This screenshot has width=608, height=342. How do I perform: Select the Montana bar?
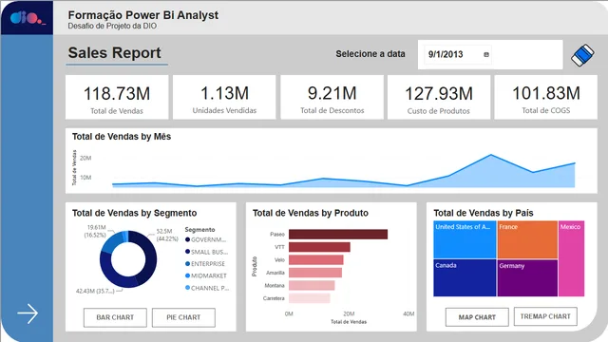[312, 285]
